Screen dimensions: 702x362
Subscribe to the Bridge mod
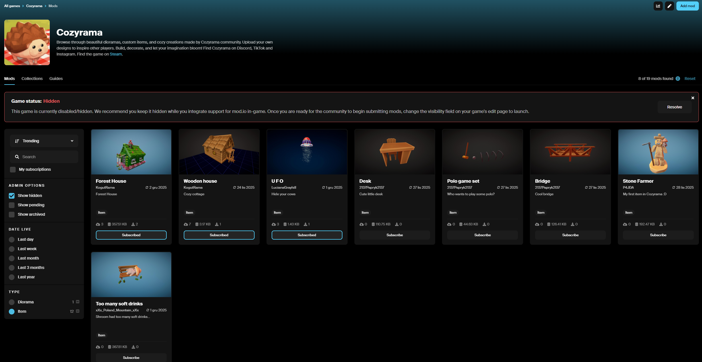[x=570, y=235]
